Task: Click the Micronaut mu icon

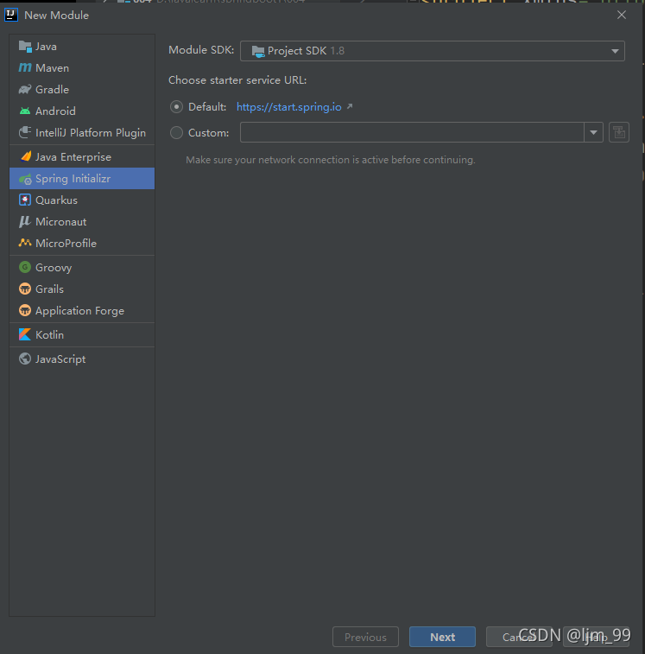Action: pos(25,221)
